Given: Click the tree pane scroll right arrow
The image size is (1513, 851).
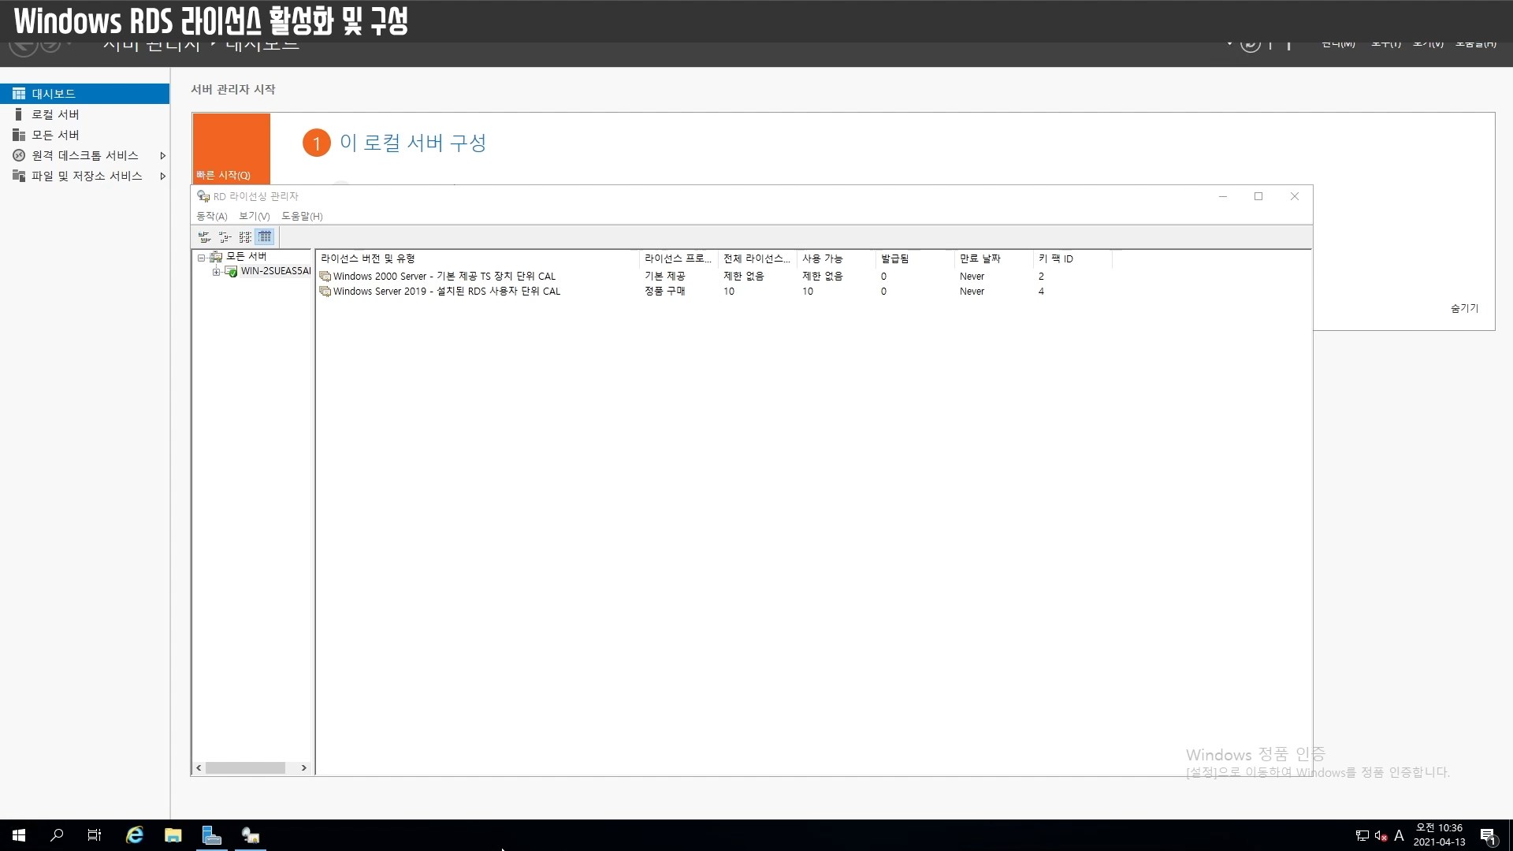Looking at the screenshot, I should pyautogui.click(x=304, y=767).
